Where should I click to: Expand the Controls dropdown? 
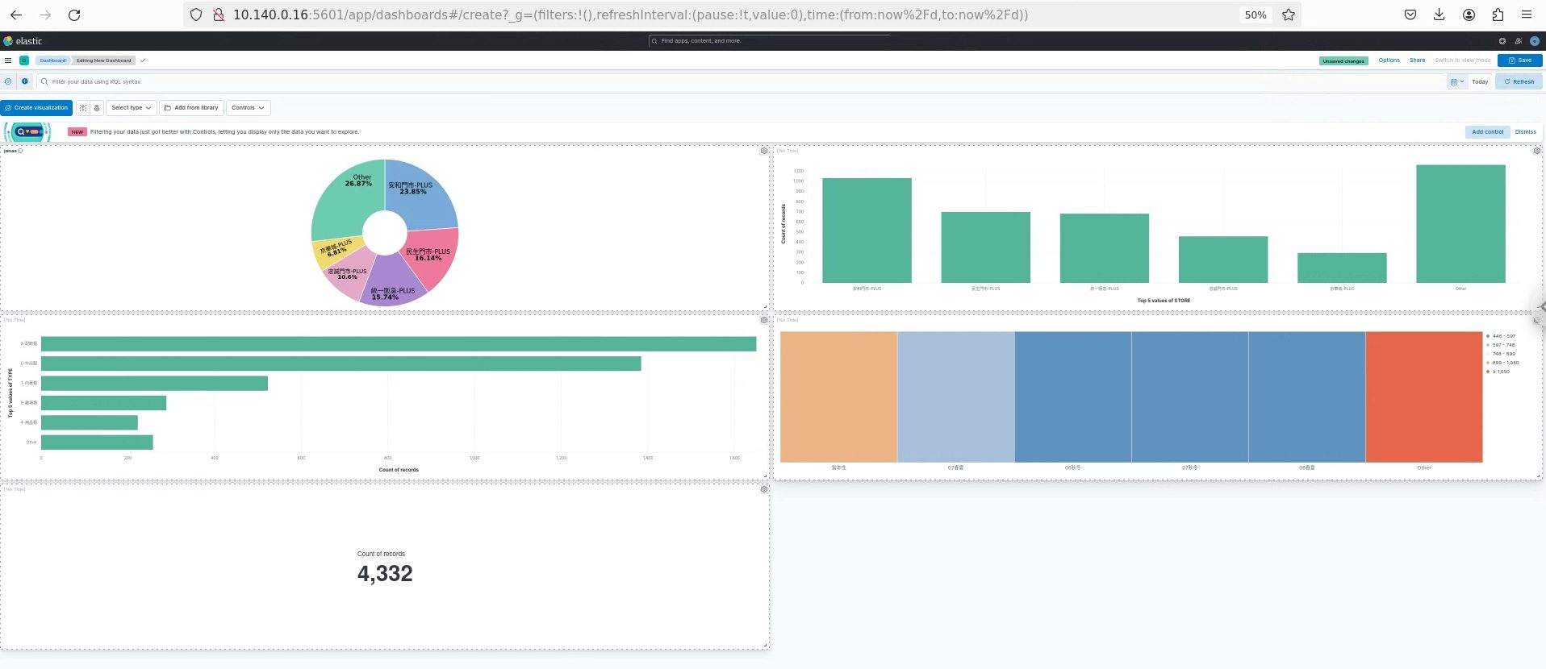click(x=248, y=108)
